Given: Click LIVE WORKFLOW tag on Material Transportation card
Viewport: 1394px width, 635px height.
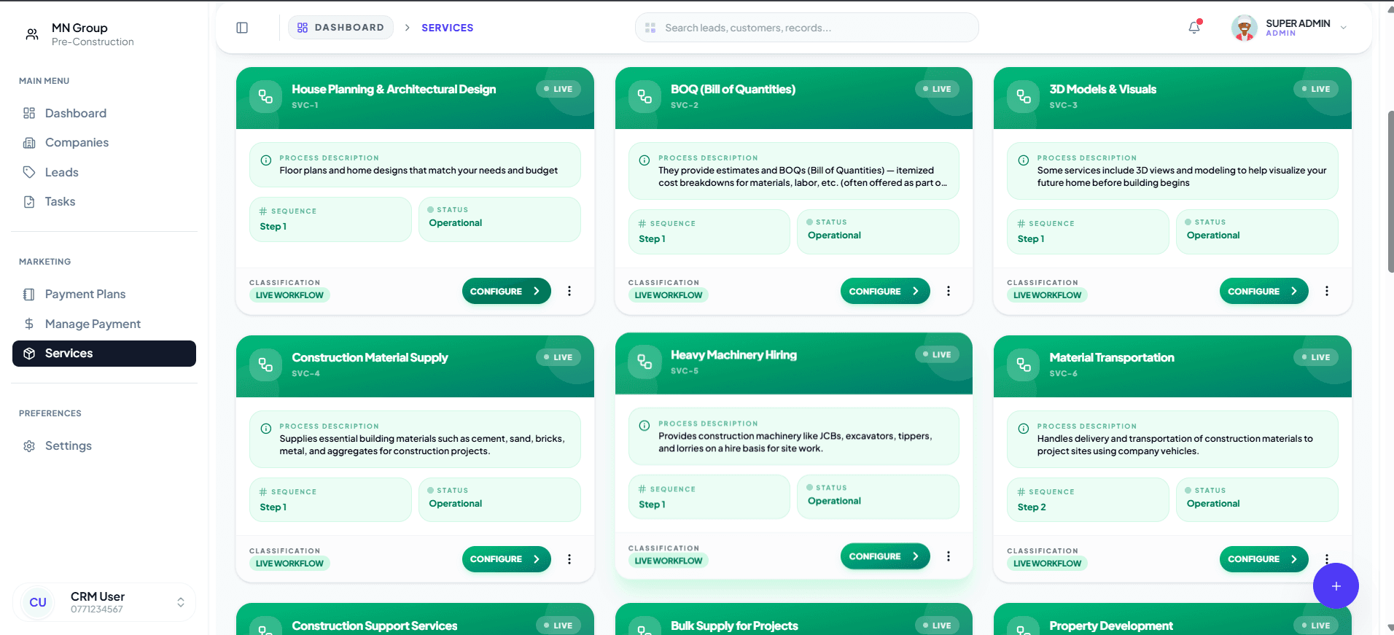Looking at the screenshot, I should 1047,564.
